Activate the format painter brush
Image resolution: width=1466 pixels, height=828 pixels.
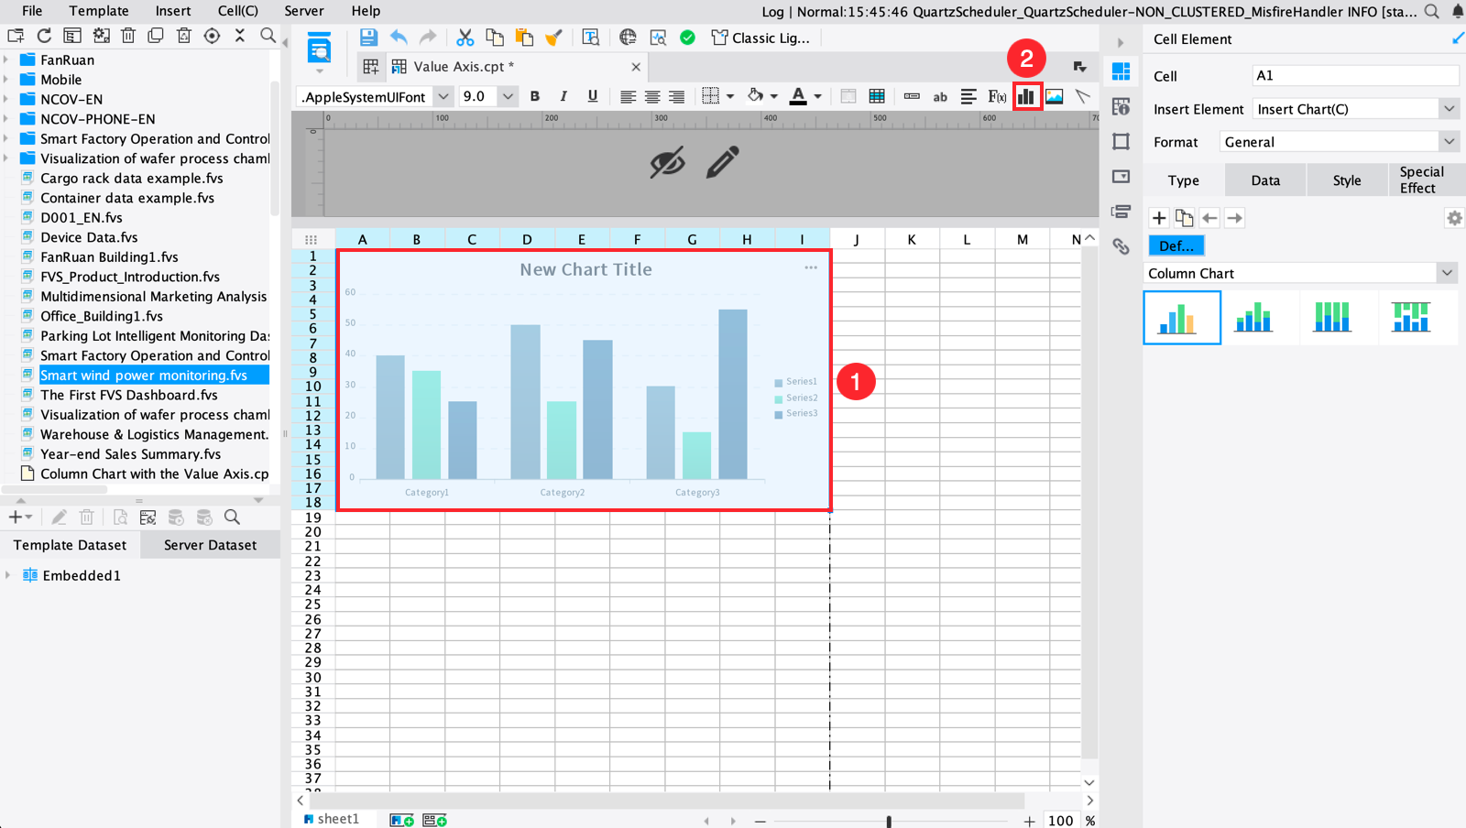553,38
